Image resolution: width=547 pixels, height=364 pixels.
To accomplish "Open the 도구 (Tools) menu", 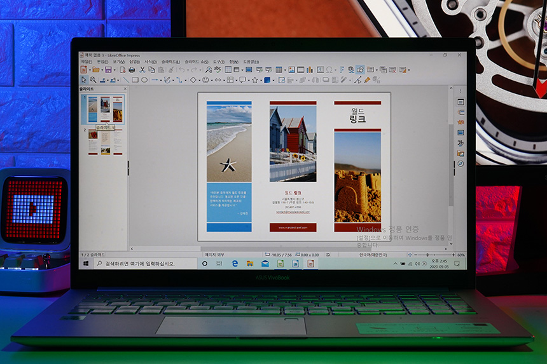I will point(218,62).
